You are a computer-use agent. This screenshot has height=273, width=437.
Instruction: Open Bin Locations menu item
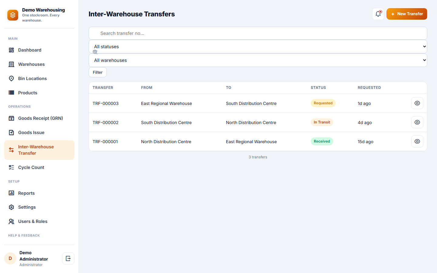(x=39, y=79)
